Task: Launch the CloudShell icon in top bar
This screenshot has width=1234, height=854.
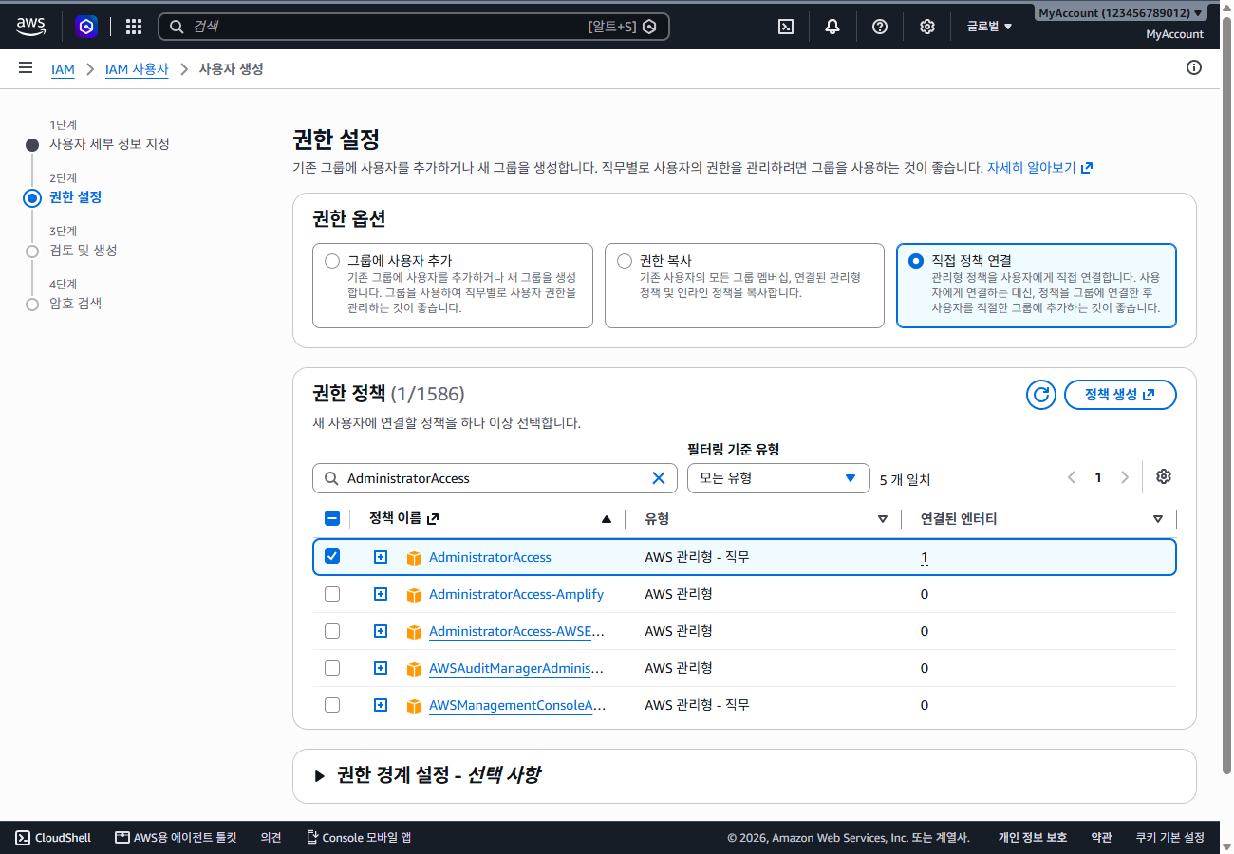Action: tap(786, 27)
